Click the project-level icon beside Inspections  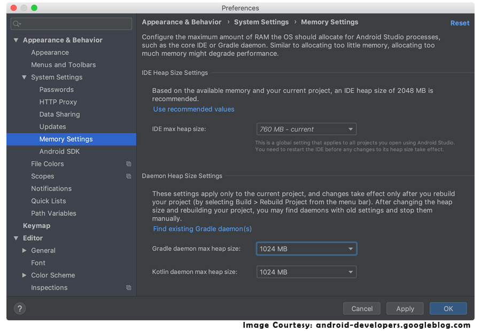pyautogui.click(x=128, y=287)
